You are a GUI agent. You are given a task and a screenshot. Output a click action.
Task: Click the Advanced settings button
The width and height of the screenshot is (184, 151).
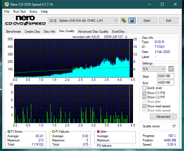[163, 117]
